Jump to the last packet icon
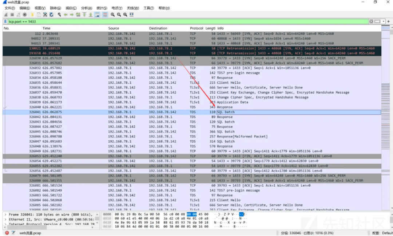393x236 pixels. [x=91, y=15]
